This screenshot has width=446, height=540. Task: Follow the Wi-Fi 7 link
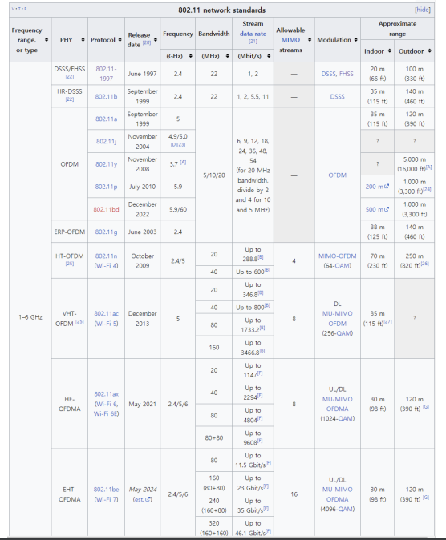[106, 499]
